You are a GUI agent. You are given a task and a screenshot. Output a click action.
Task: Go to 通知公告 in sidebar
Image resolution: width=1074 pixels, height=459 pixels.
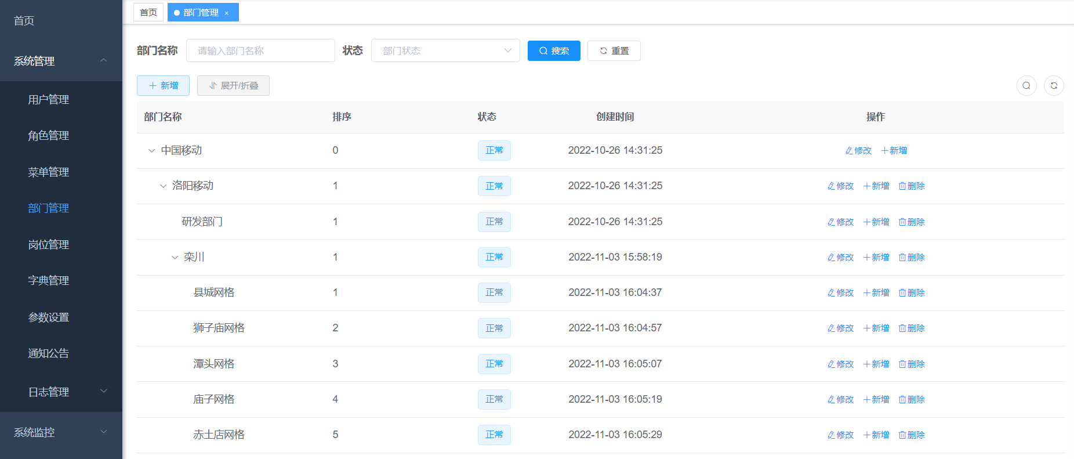point(61,353)
